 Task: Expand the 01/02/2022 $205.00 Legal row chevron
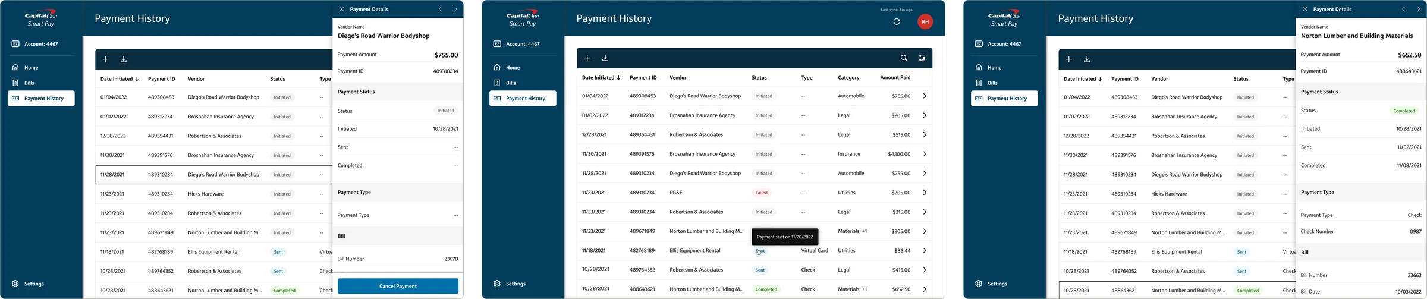pyautogui.click(x=925, y=115)
